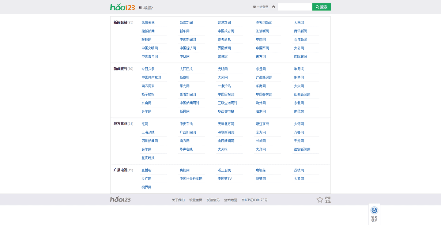Click 直播吧
Viewport: 441px width, 248px height.
point(146,170)
